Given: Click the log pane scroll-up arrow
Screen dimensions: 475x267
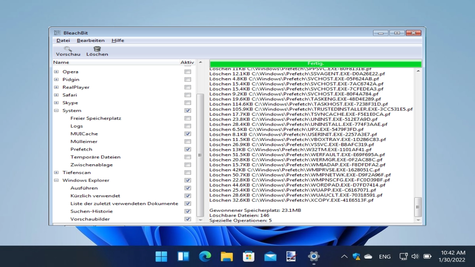Looking at the screenshot, I should [x=418, y=71].
